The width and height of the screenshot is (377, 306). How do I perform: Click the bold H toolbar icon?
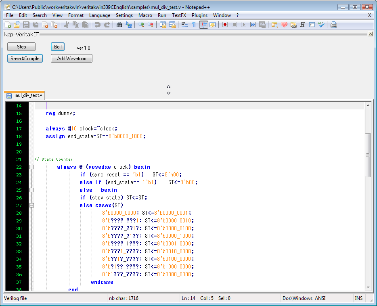pyautogui.click(x=302, y=25)
